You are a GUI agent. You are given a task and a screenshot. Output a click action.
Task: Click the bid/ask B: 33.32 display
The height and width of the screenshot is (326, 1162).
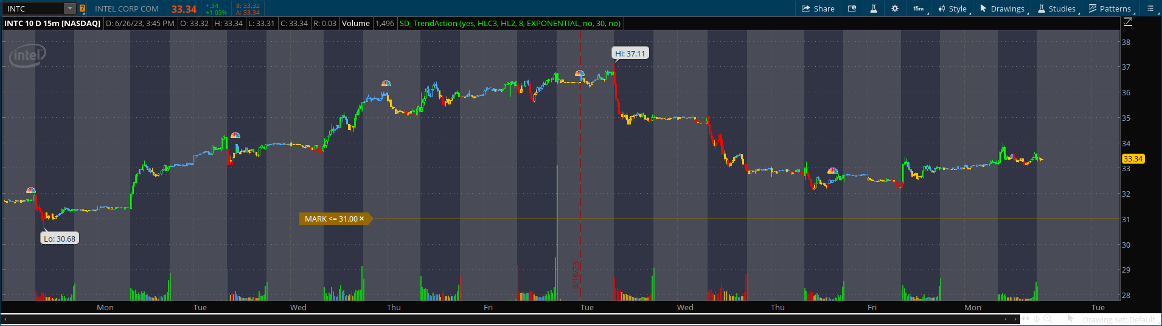point(248,5)
